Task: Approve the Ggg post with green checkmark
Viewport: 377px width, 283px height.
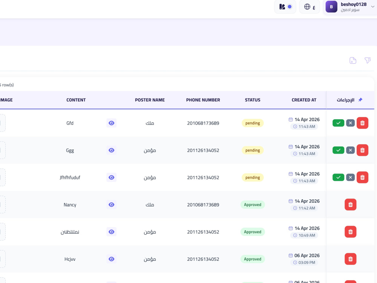Action: (338, 150)
